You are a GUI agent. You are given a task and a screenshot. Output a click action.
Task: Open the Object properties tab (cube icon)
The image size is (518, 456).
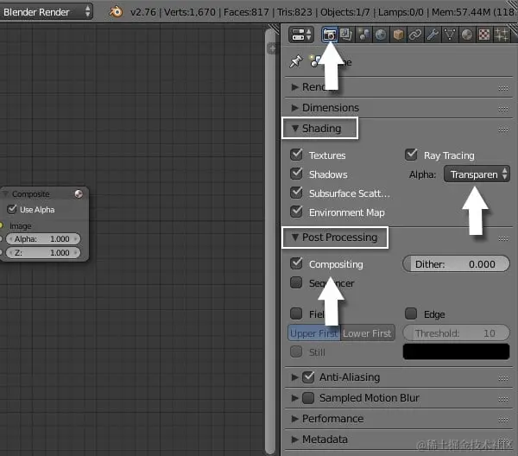pyautogui.click(x=398, y=35)
